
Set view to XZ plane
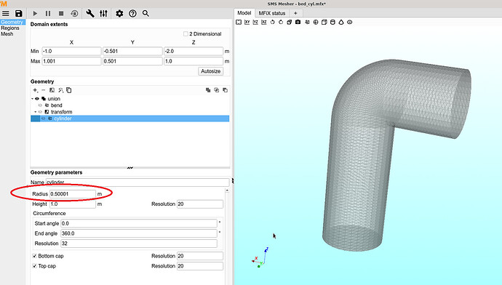264,22
